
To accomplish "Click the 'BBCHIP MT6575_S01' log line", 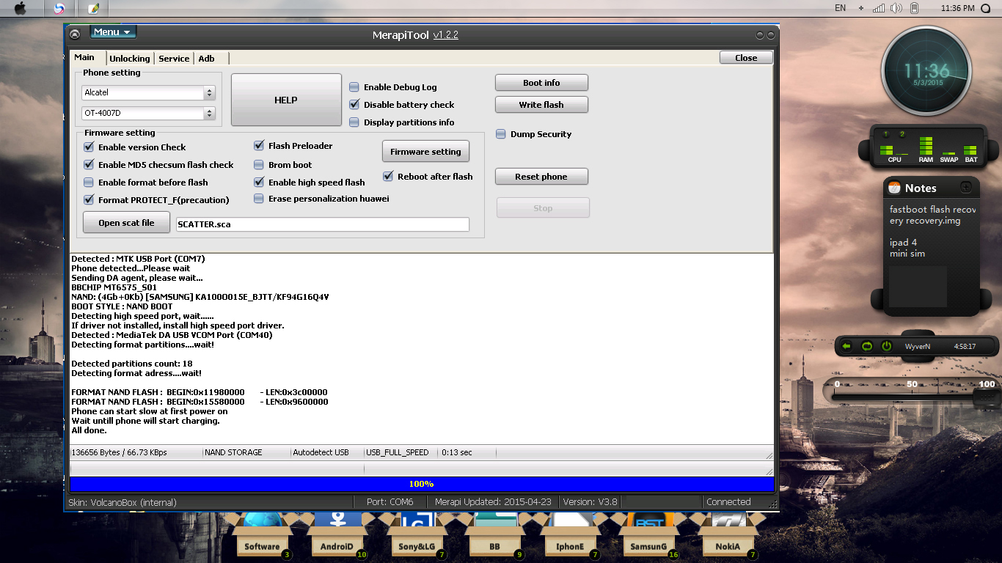I will coord(114,287).
